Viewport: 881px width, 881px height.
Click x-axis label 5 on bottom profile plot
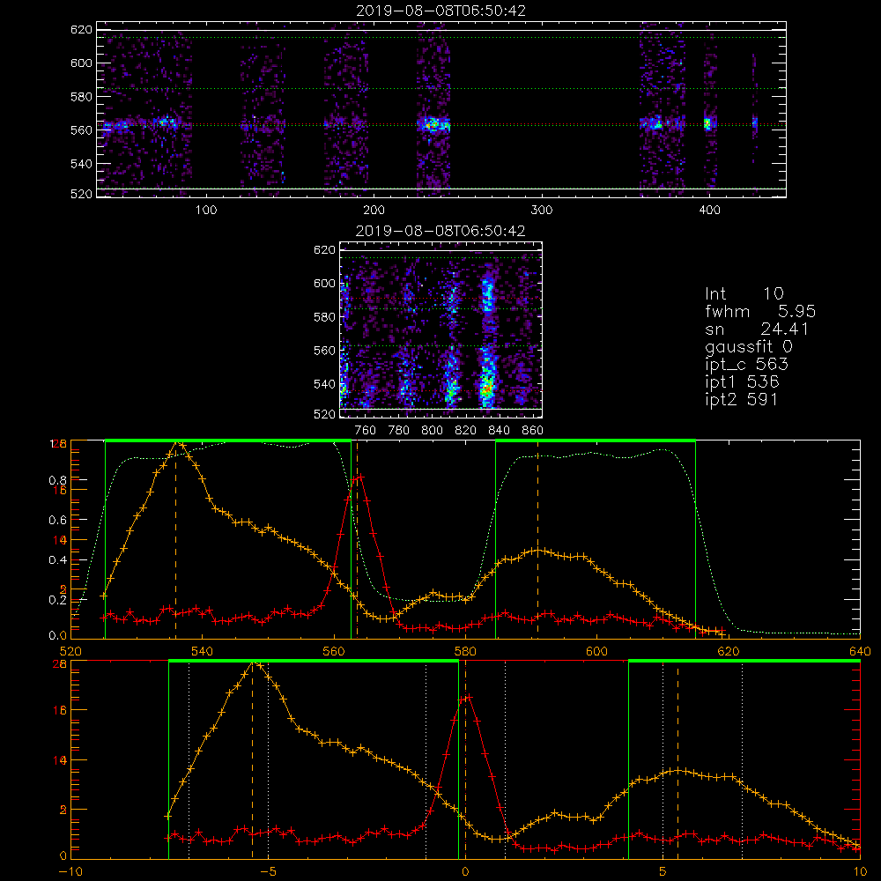point(663,872)
